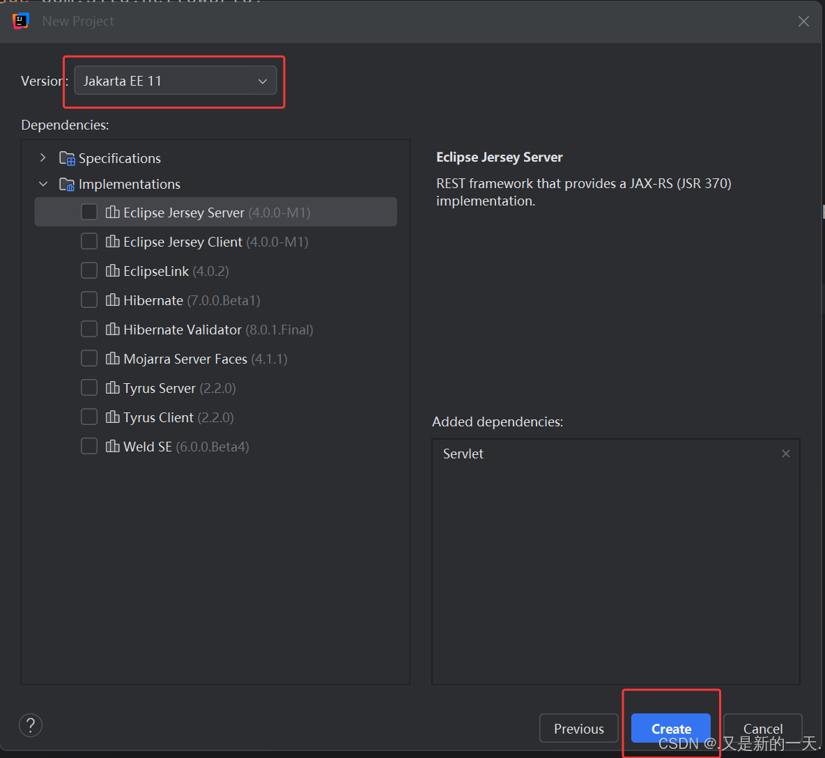Click the Cancel button
This screenshot has height=758, width=825.
(x=763, y=728)
